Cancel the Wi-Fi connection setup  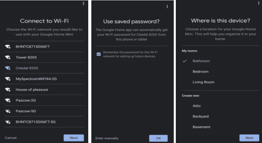click(x=11, y=138)
